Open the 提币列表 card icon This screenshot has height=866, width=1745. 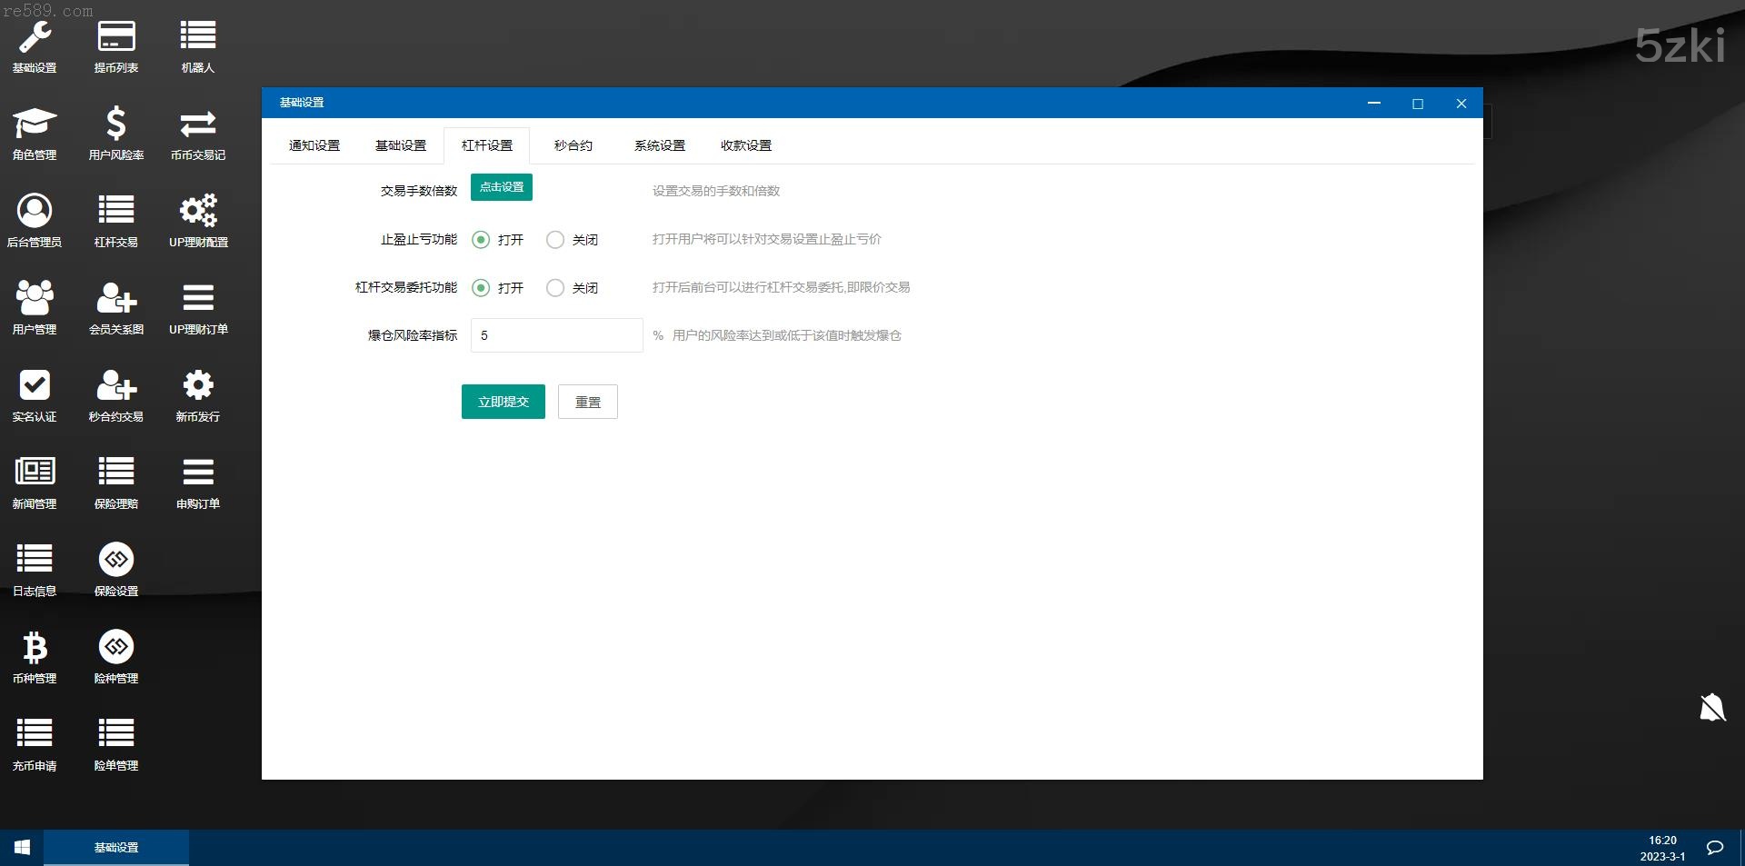[116, 37]
